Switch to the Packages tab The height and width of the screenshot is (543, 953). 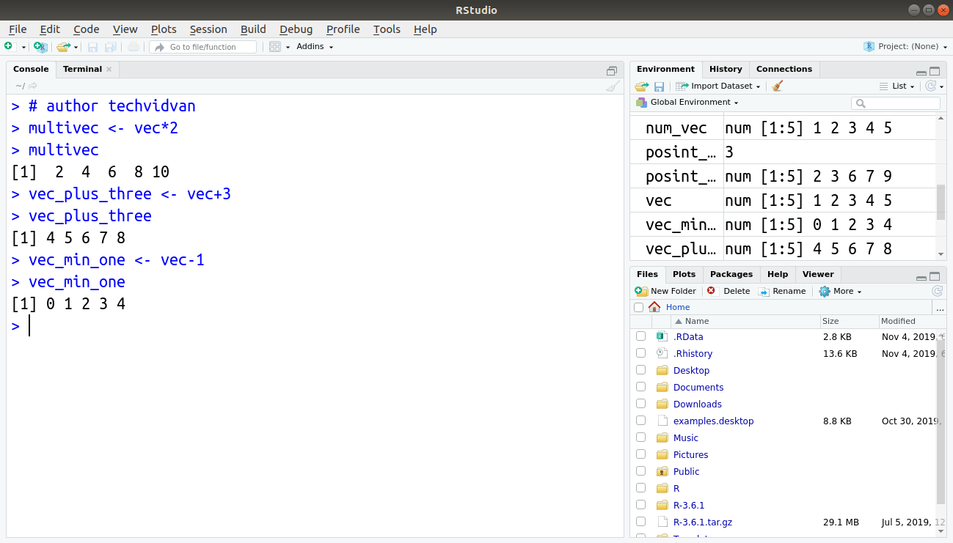click(x=731, y=274)
